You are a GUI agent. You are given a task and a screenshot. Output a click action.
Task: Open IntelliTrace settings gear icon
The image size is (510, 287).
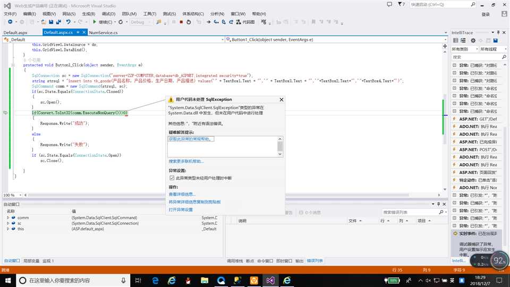473,40
